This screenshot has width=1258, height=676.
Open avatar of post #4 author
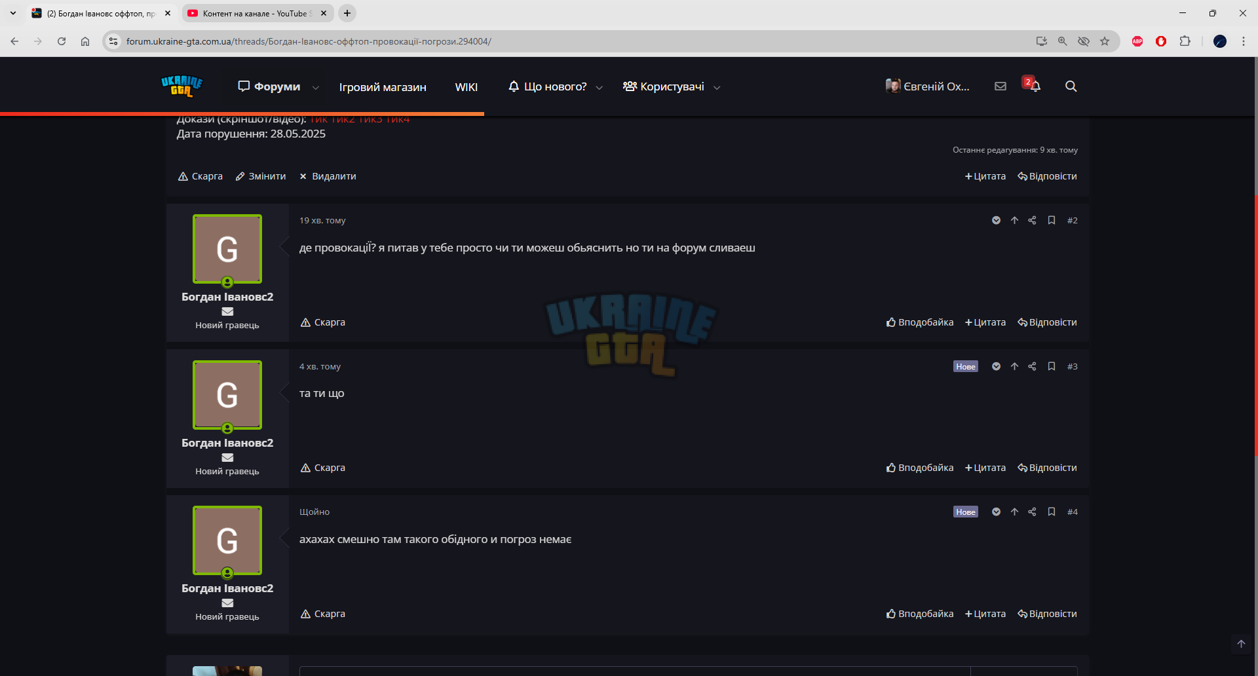tap(227, 540)
